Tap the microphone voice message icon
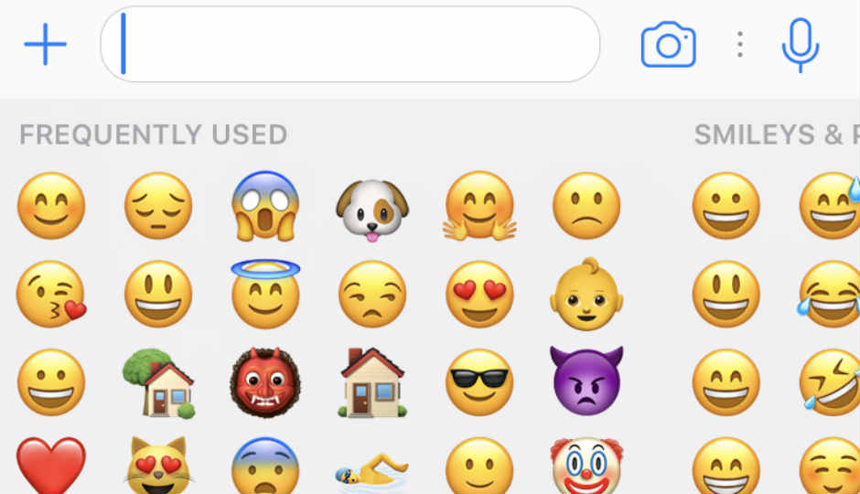Viewport: 860px width, 494px height. (801, 45)
